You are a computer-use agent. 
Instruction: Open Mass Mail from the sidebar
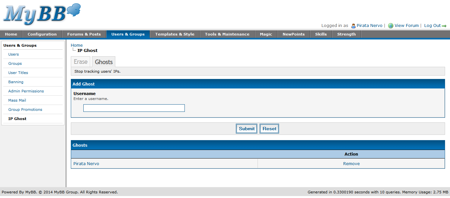pyautogui.click(x=17, y=100)
